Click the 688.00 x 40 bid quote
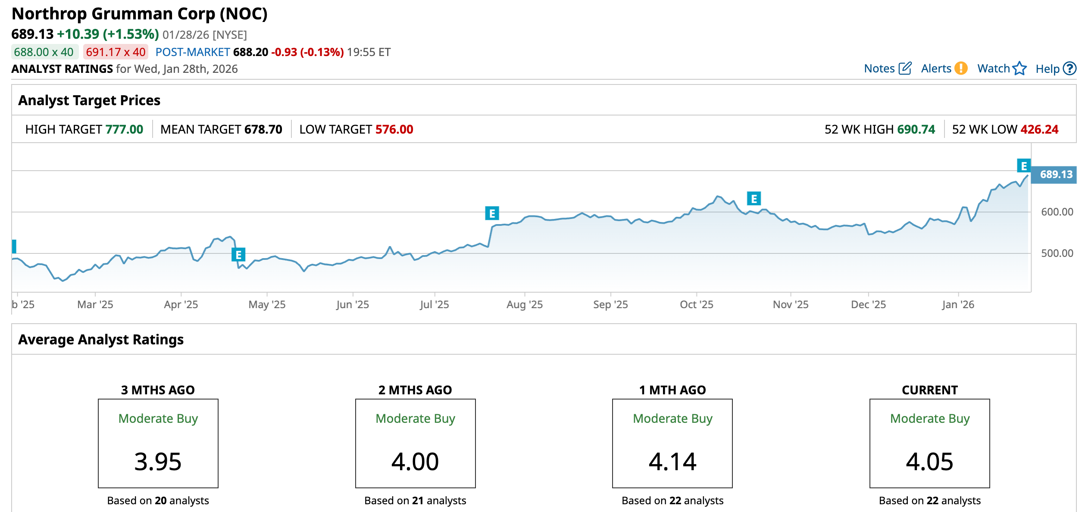The height and width of the screenshot is (512, 1082). pos(44,52)
